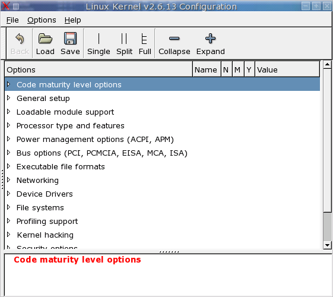Click the window title bar text
Viewport: 333px width, 297px height.
click(161, 7)
